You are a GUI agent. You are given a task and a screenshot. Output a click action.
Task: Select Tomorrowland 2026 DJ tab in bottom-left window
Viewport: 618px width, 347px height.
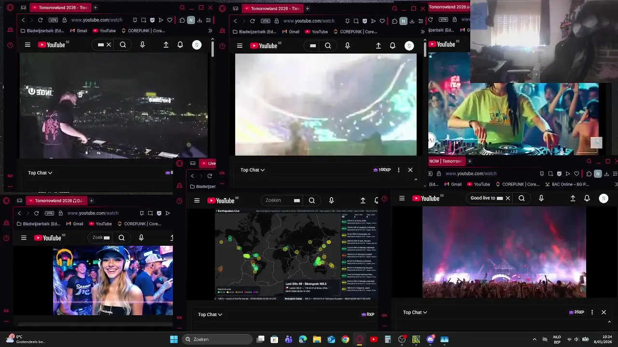(x=56, y=200)
